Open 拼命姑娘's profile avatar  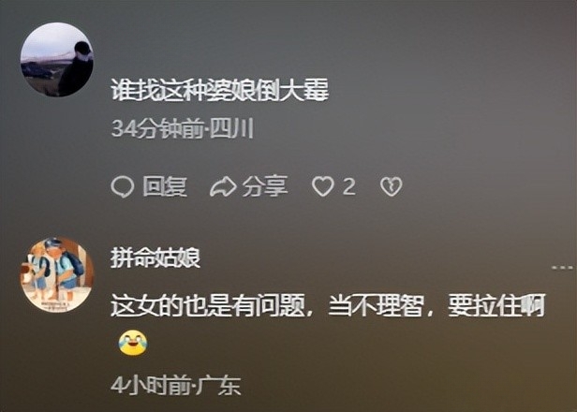coord(56,274)
